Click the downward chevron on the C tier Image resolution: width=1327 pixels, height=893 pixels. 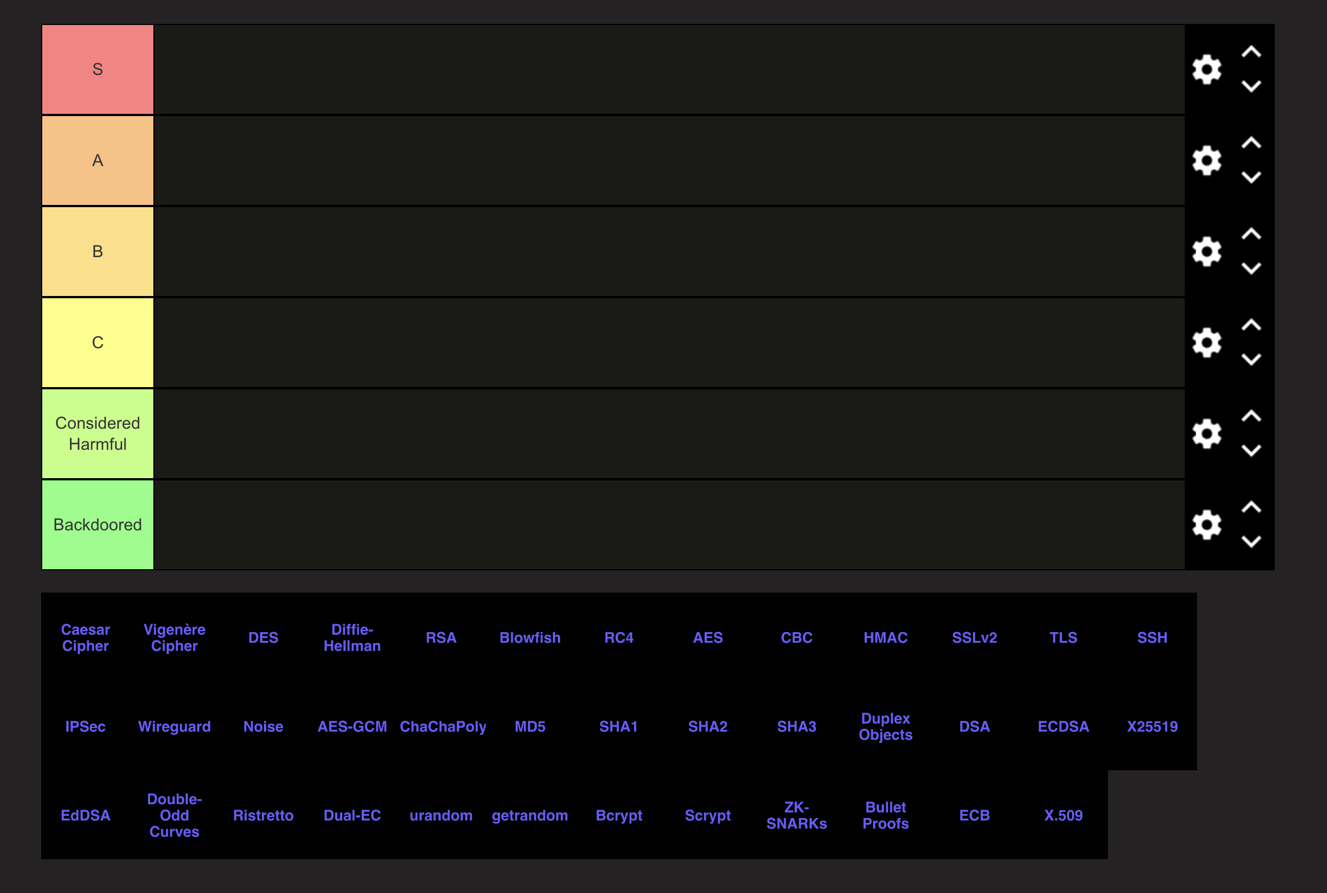(x=1252, y=360)
